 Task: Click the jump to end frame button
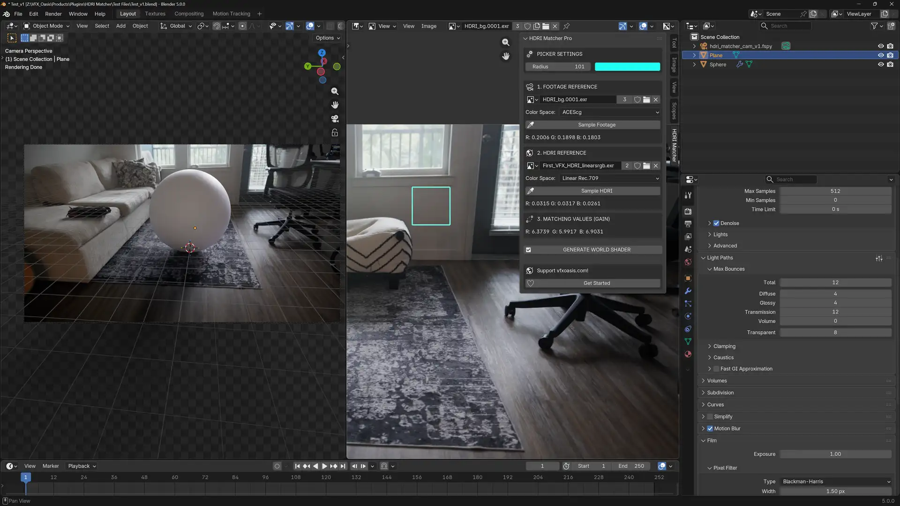343,466
